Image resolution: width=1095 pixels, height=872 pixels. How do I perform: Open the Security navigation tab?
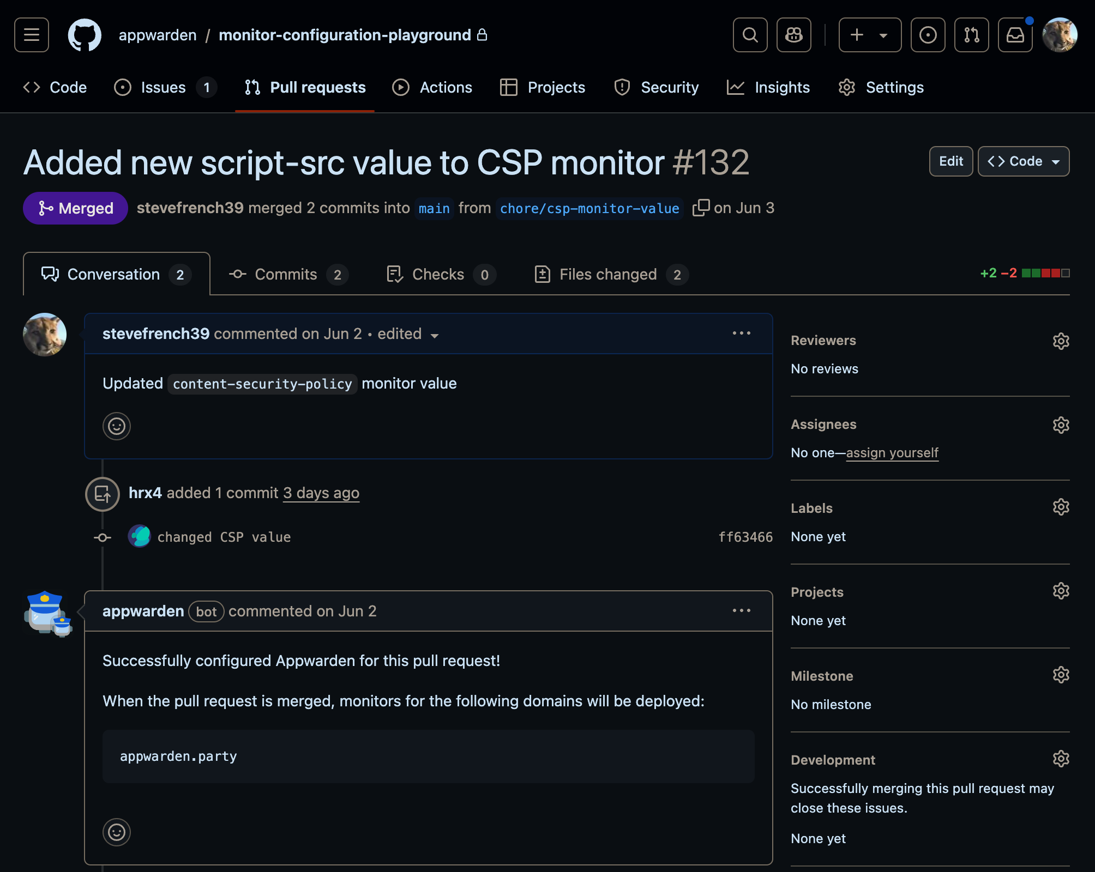tap(657, 87)
